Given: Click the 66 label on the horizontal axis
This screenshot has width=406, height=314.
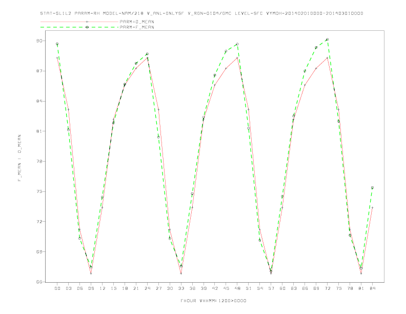Looking at the screenshot, I should tap(305, 288).
